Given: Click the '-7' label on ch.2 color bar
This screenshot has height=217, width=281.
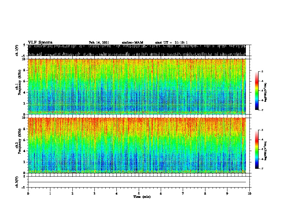Looking at the screenshot, I should 261,168.
